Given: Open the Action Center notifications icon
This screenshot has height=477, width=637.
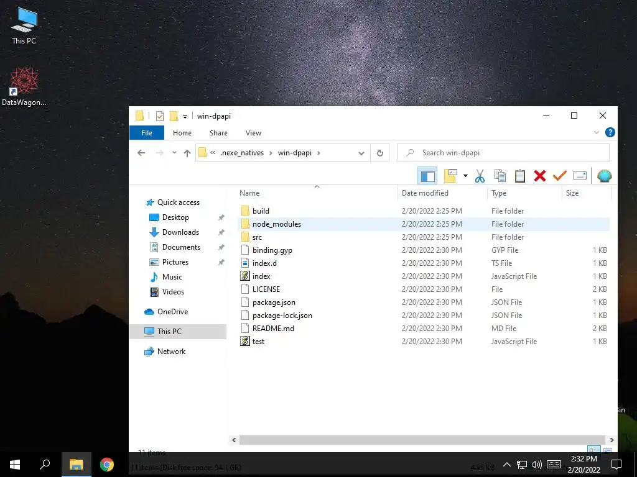Looking at the screenshot, I should tap(616, 465).
